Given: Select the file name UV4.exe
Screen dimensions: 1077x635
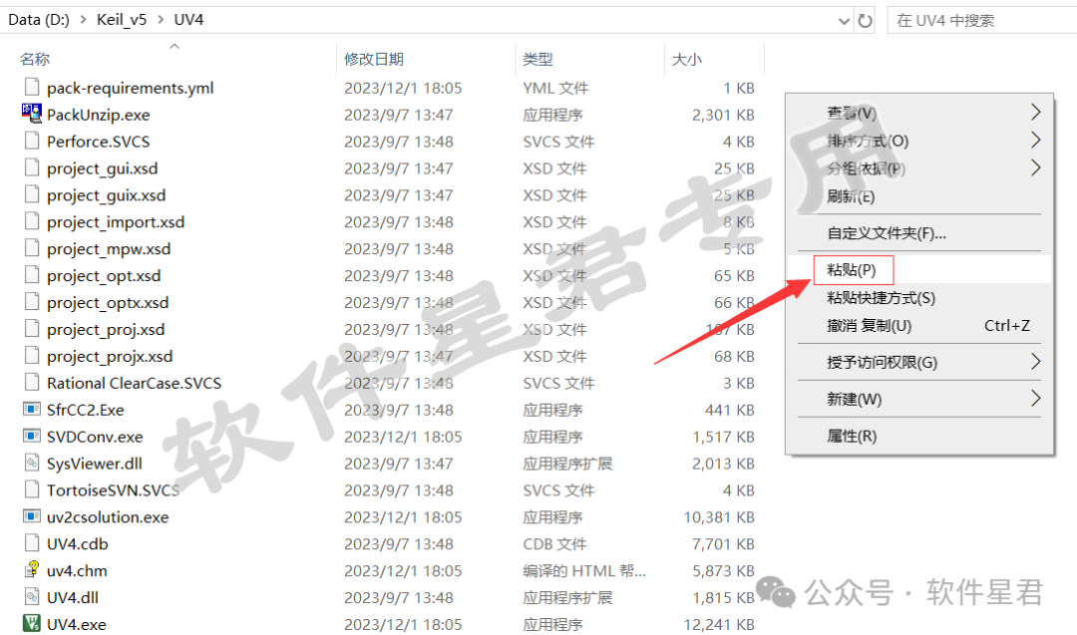Looking at the screenshot, I should click(76, 624).
